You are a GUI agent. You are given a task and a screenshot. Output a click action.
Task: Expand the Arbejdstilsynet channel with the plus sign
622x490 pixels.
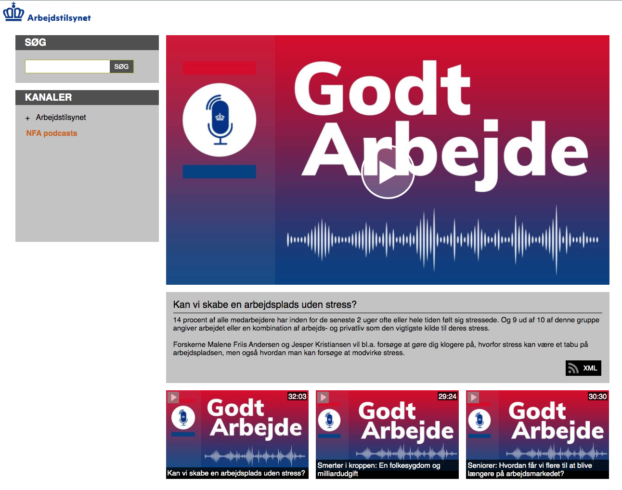pyautogui.click(x=28, y=118)
